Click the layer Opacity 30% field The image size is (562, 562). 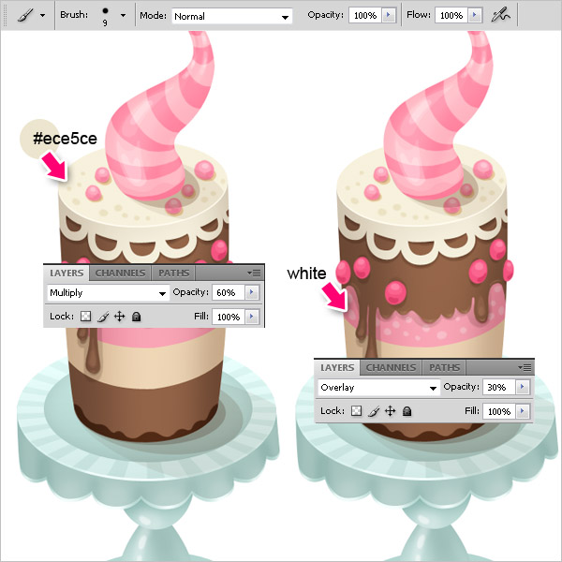coord(498,388)
